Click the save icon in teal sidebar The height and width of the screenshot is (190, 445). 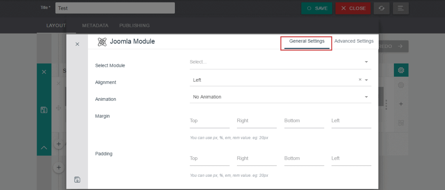click(x=44, y=110)
